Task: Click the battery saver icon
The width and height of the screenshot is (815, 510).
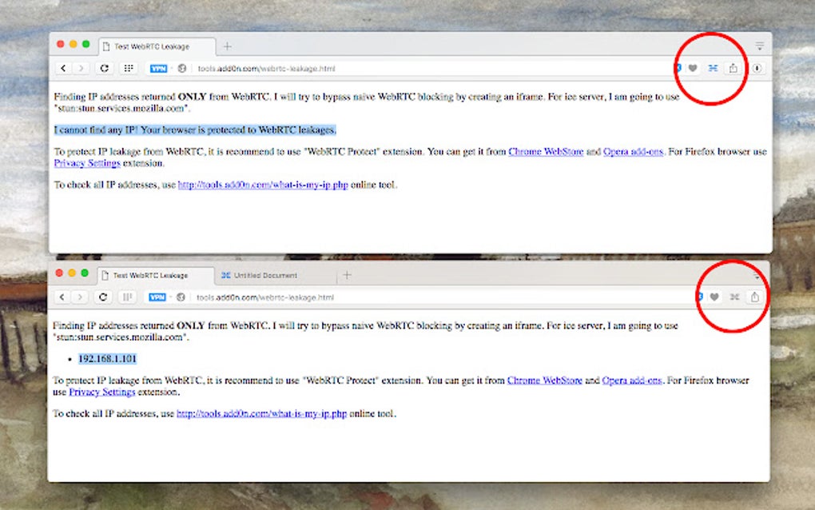Action: click(756, 69)
